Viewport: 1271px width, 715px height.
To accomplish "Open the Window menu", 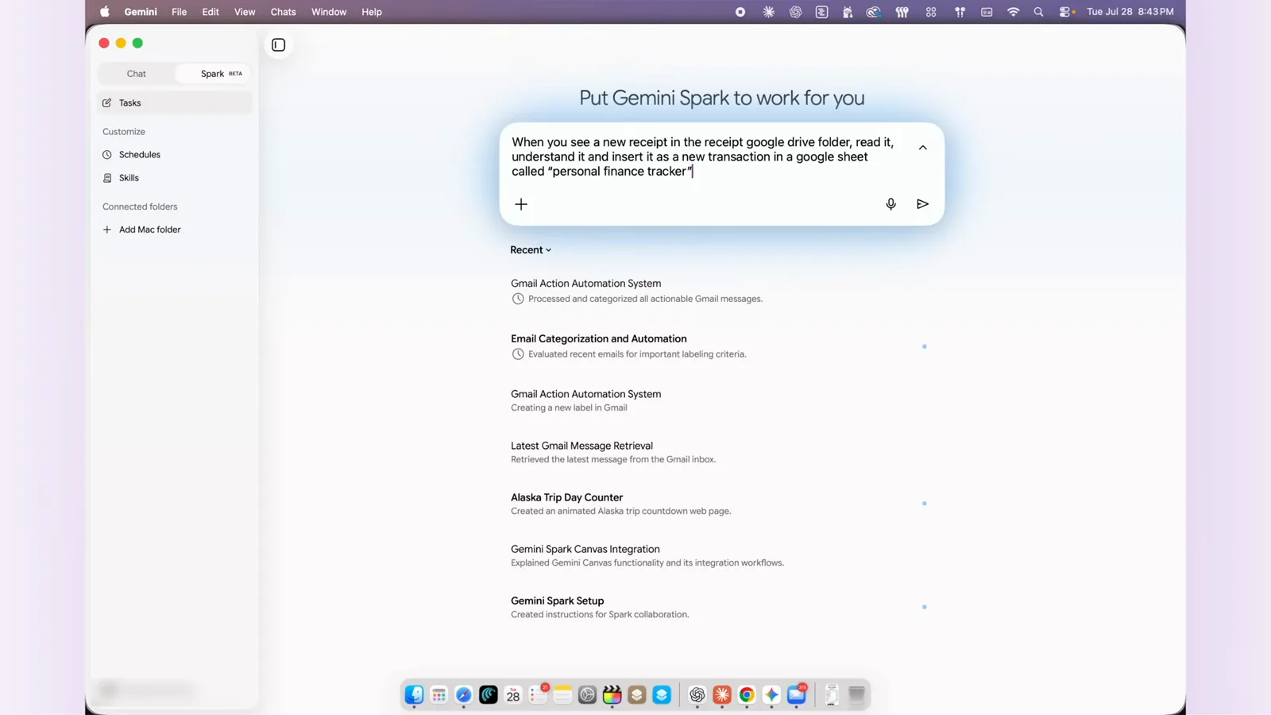I will pyautogui.click(x=329, y=12).
